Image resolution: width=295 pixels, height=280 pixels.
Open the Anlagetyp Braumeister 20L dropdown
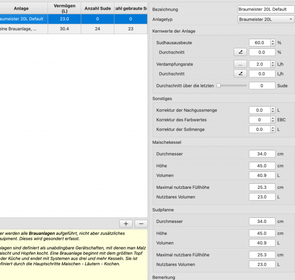pyautogui.click(x=266, y=19)
